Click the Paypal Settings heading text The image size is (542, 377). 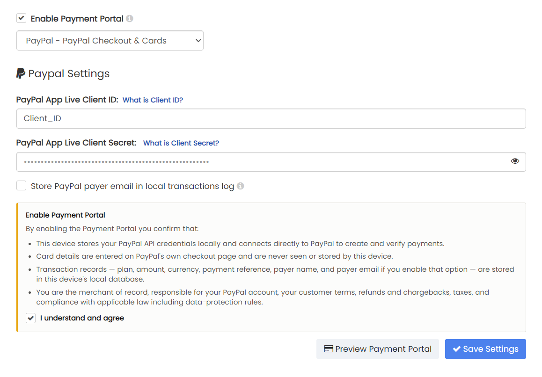pos(69,73)
